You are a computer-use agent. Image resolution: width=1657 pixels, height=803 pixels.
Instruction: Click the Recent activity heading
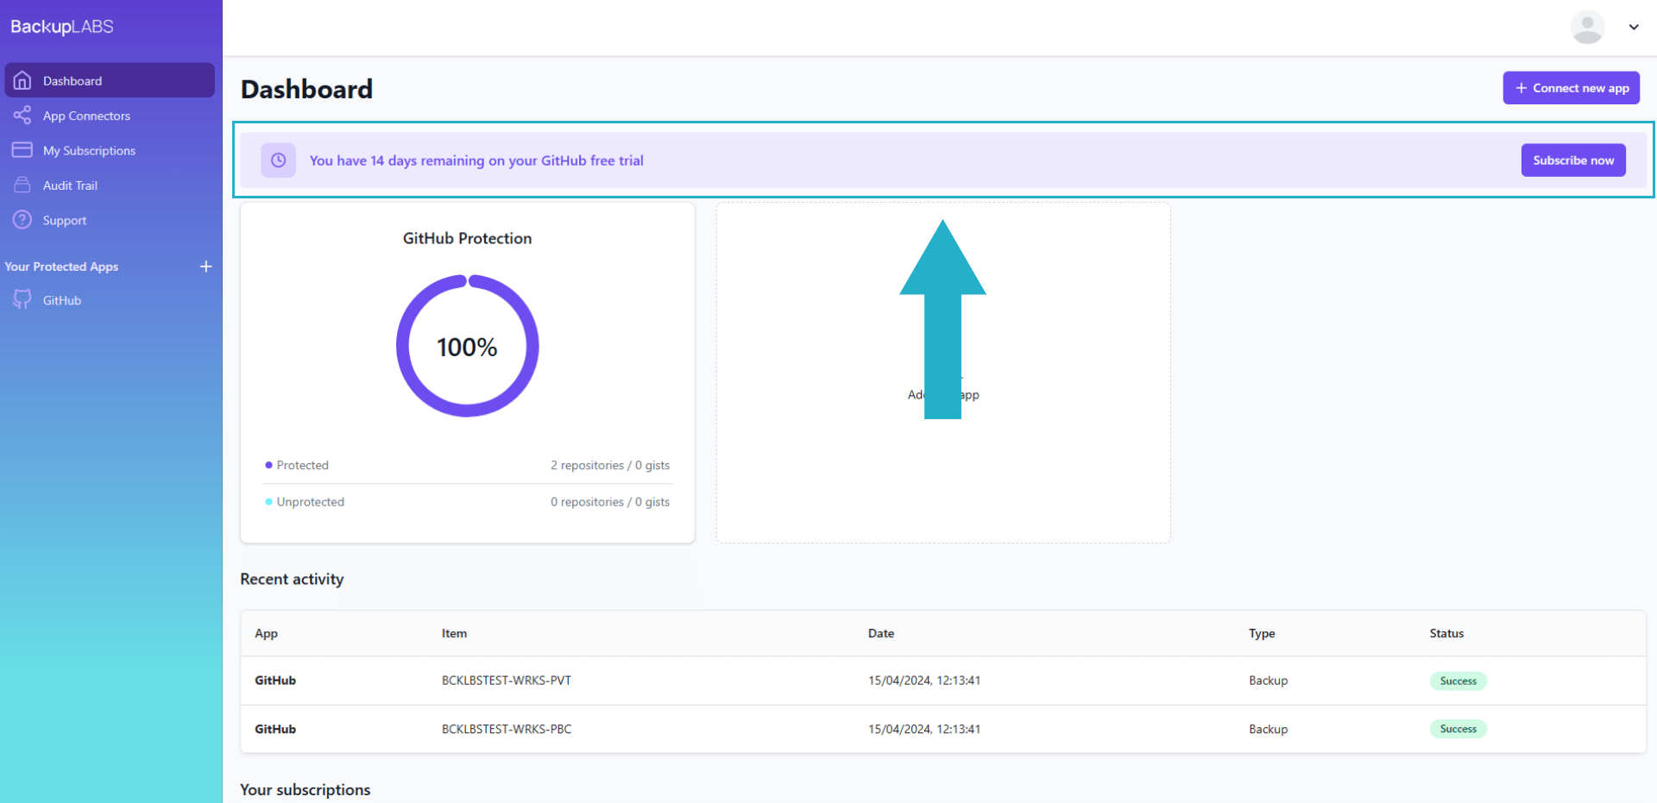[292, 579]
